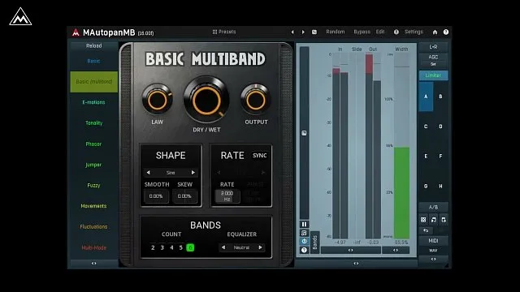The image size is (520, 292).
Task: Click the grid morph icon below A/B
Action: (x=423, y=220)
